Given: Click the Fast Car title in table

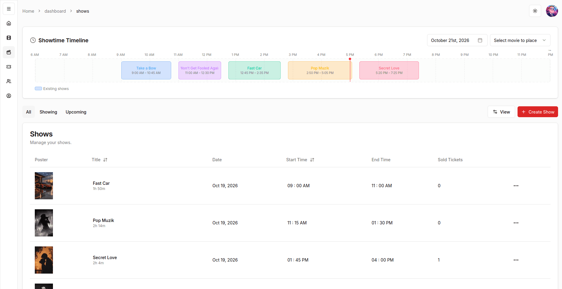Looking at the screenshot, I should pos(101,183).
